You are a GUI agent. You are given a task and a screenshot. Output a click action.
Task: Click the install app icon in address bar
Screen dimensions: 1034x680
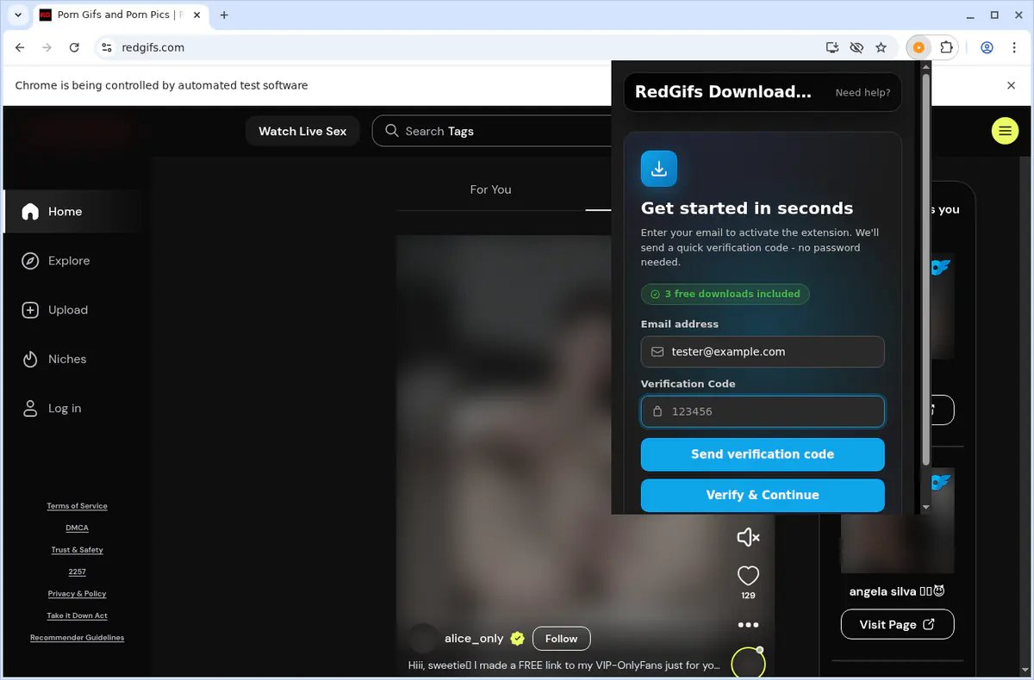832,47
